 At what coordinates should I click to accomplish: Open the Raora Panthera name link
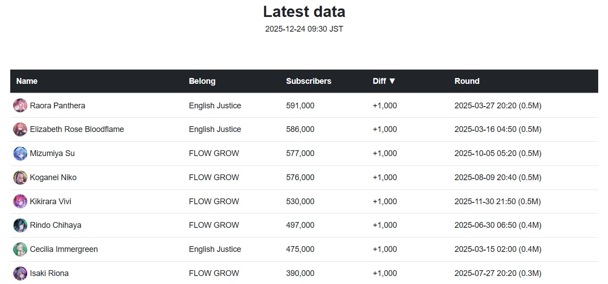coord(57,106)
